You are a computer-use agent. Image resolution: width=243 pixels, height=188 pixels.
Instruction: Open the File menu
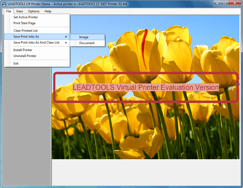(9, 11)
